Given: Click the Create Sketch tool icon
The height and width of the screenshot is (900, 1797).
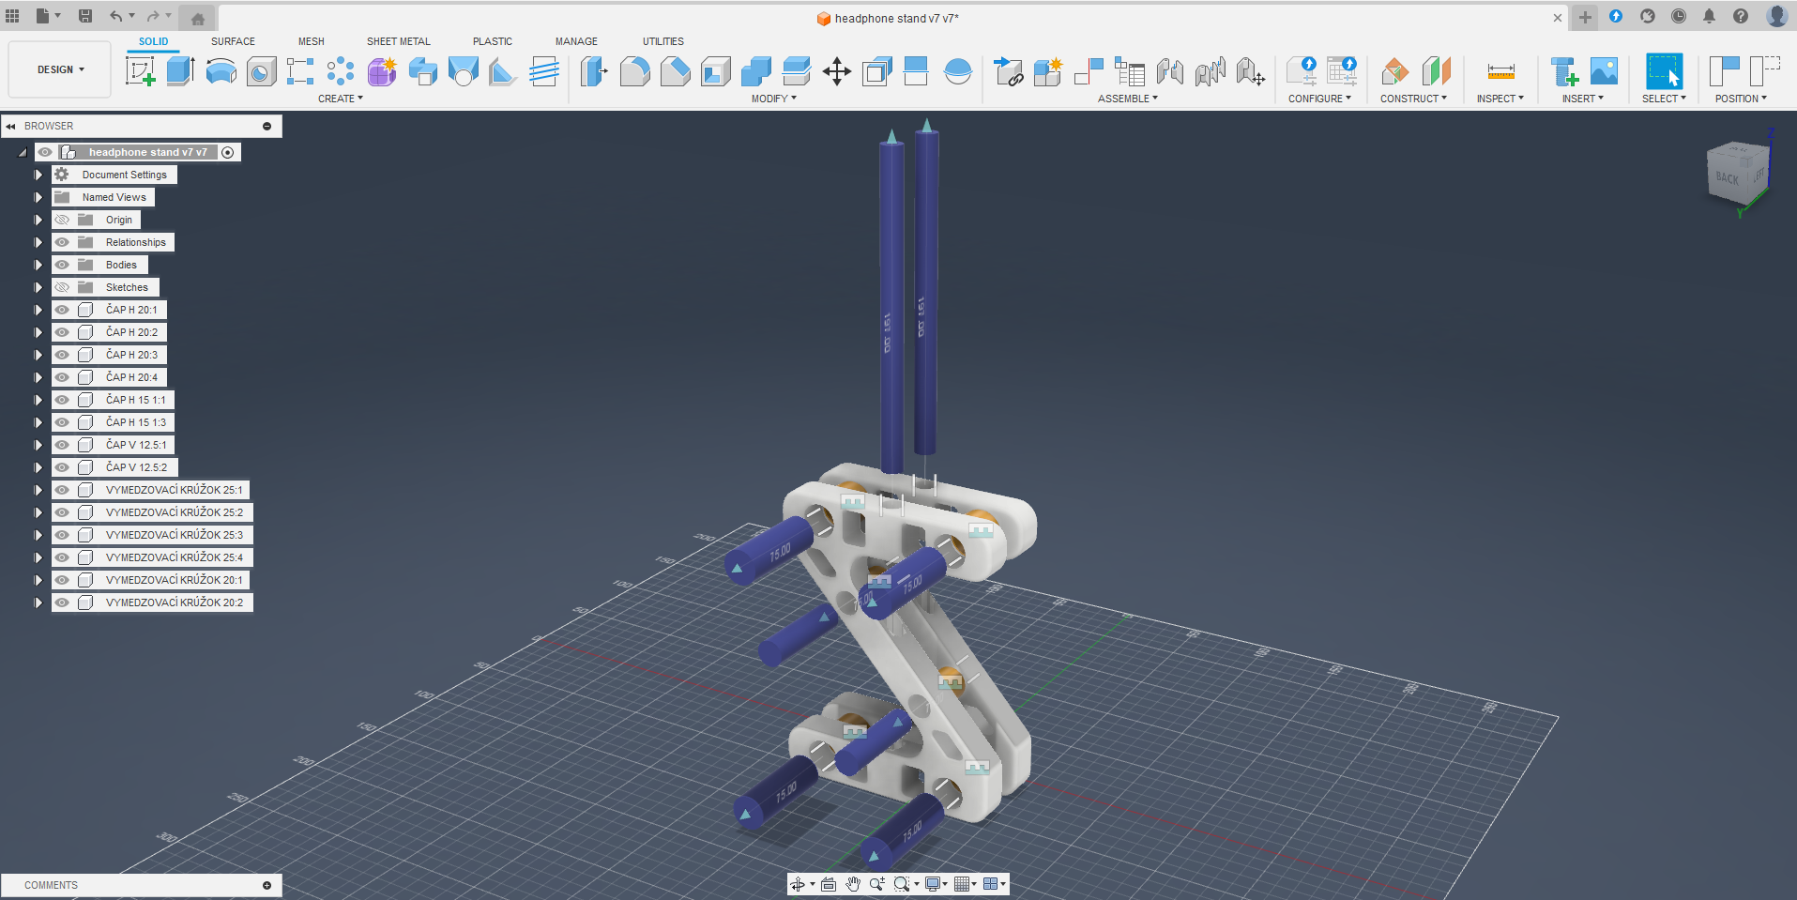Looking at the screenshot, I should (x=140, y=71).
